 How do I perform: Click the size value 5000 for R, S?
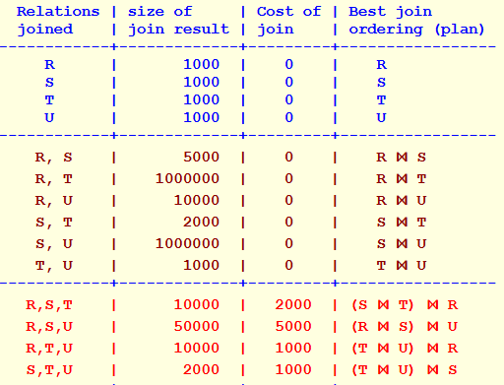(x=201, y=157)
